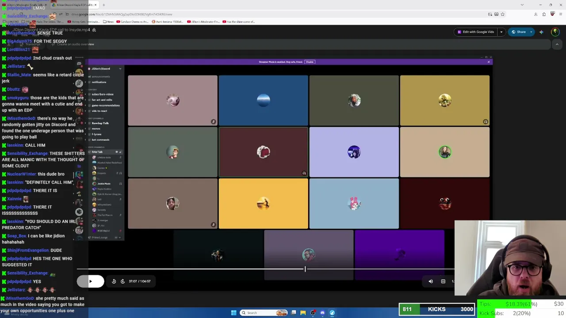
Task: Open the browser tab search dropdown
Action: tap(522, 5)
